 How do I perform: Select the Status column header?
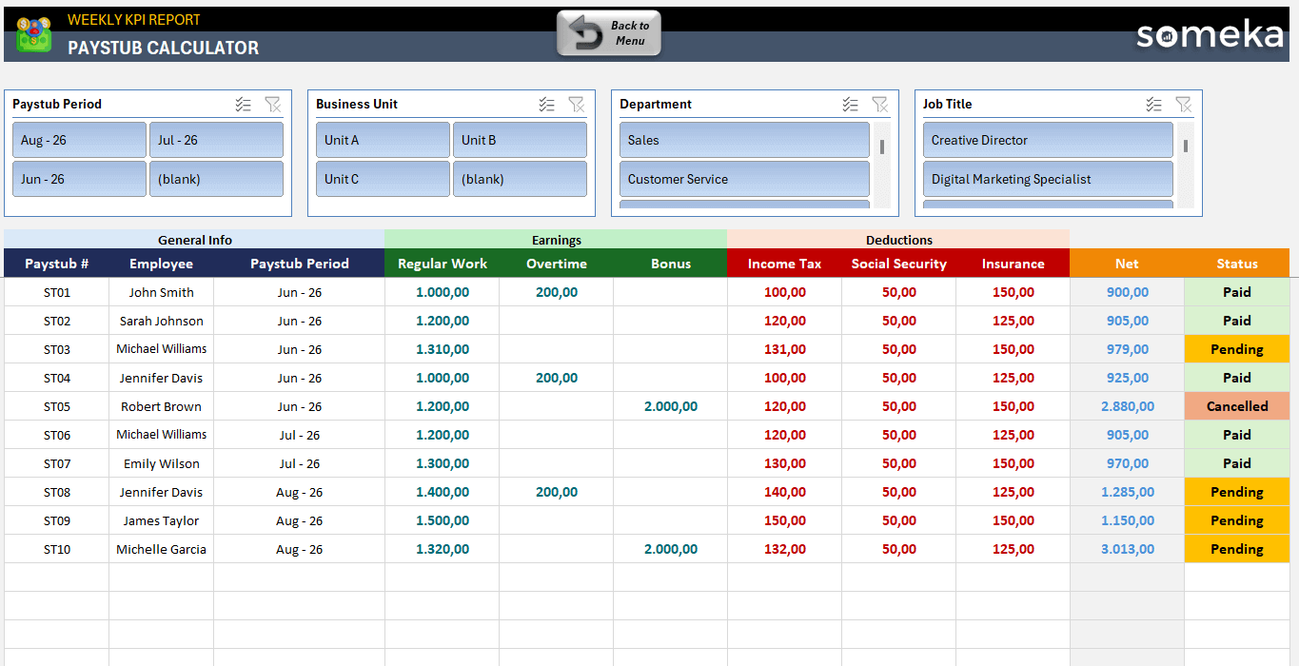(x=1236, y=264)
